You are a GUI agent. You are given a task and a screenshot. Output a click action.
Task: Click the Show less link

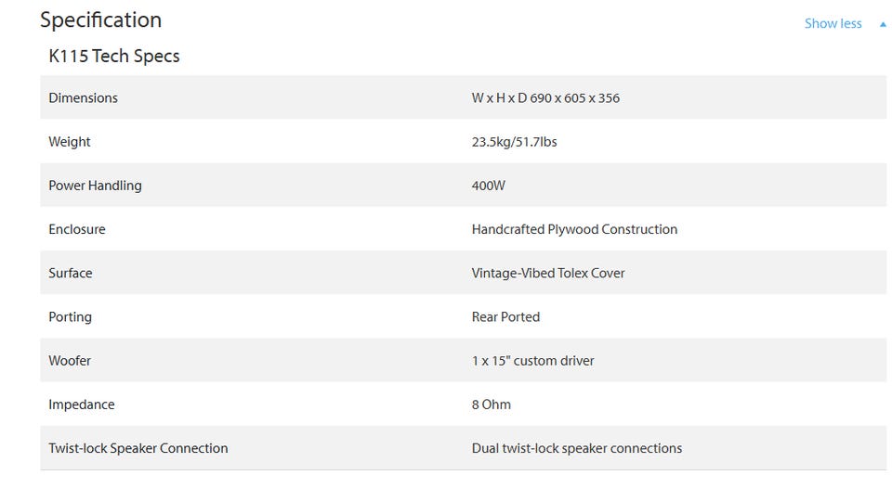pos(833,23)
